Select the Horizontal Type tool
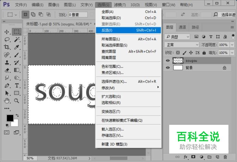Screen dimensions: 237x162 click(17, 86)
